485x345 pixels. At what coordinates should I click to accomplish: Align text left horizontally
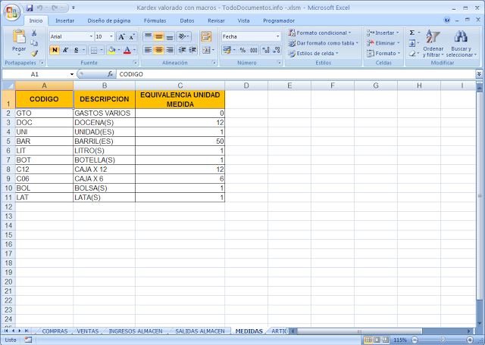[x=149, y=50]
